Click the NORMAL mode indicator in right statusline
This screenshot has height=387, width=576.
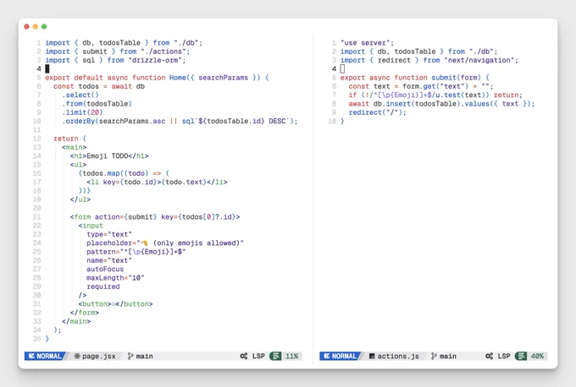[341, 356]
